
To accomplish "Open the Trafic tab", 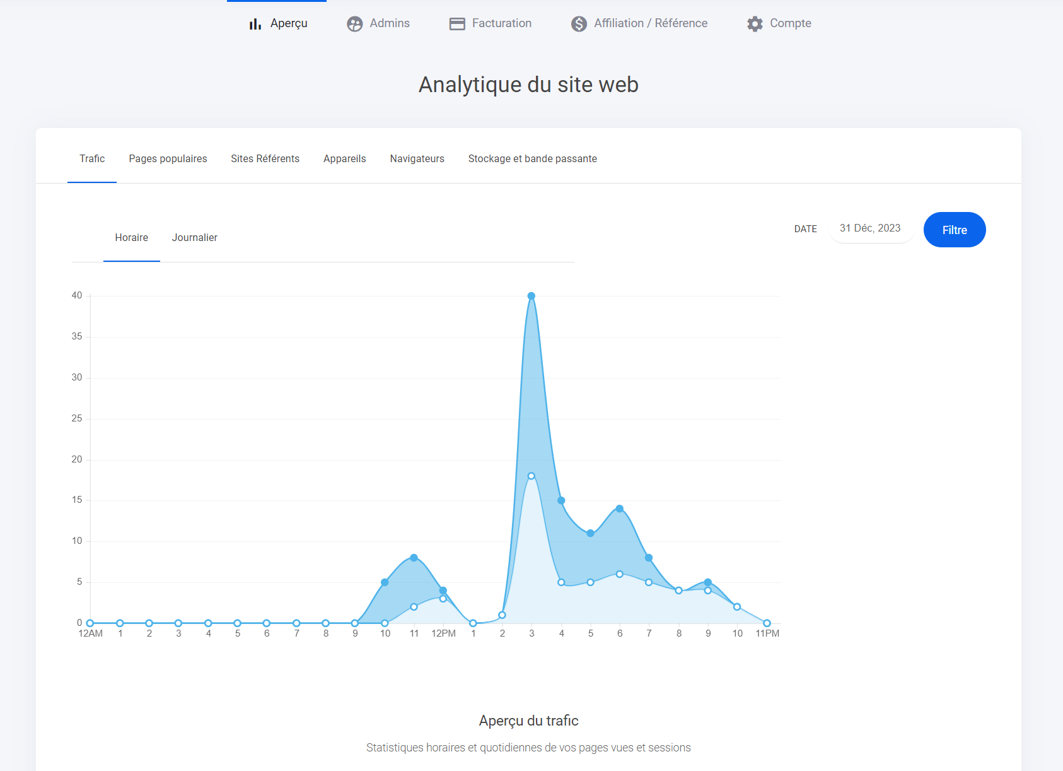I will pyautogui.click(x=92, y=159).
